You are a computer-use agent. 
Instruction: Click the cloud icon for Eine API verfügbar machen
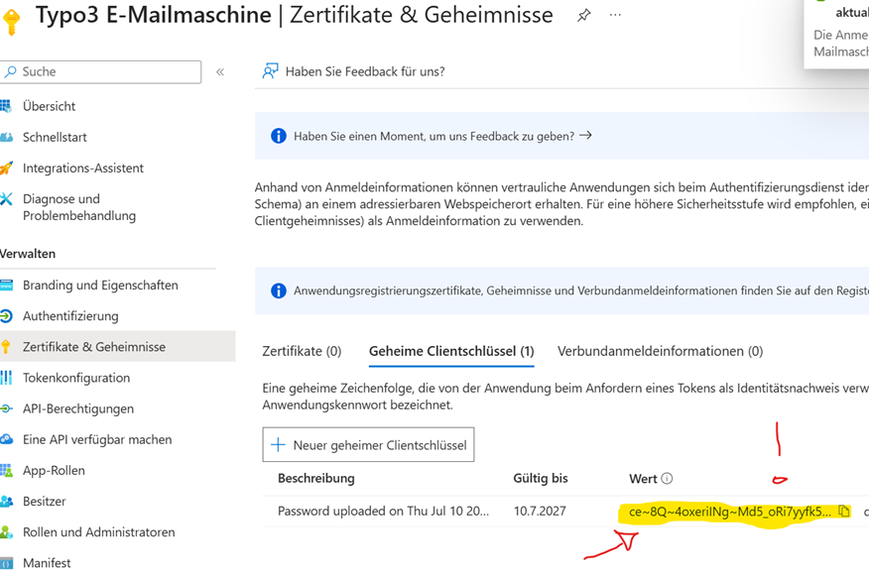tap(6, 440)
